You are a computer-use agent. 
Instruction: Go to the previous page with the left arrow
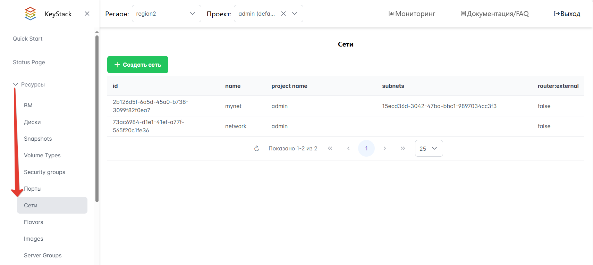(348, 148)
